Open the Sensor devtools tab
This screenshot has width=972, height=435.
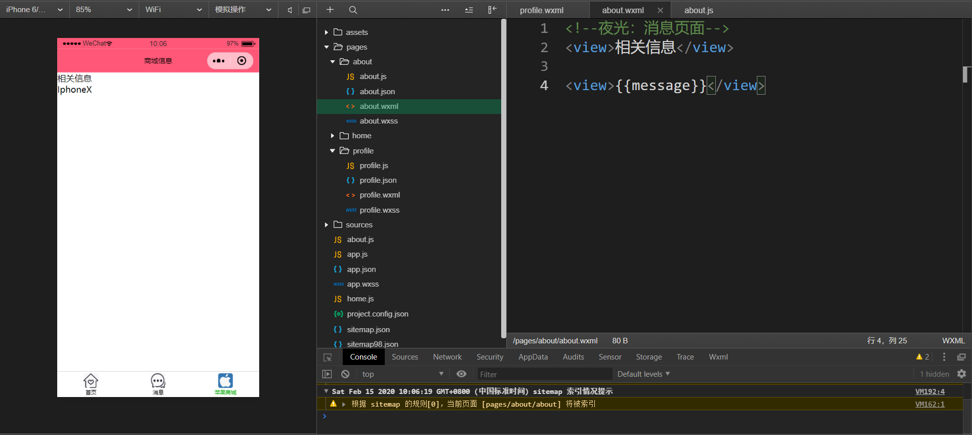click(610, 357)
